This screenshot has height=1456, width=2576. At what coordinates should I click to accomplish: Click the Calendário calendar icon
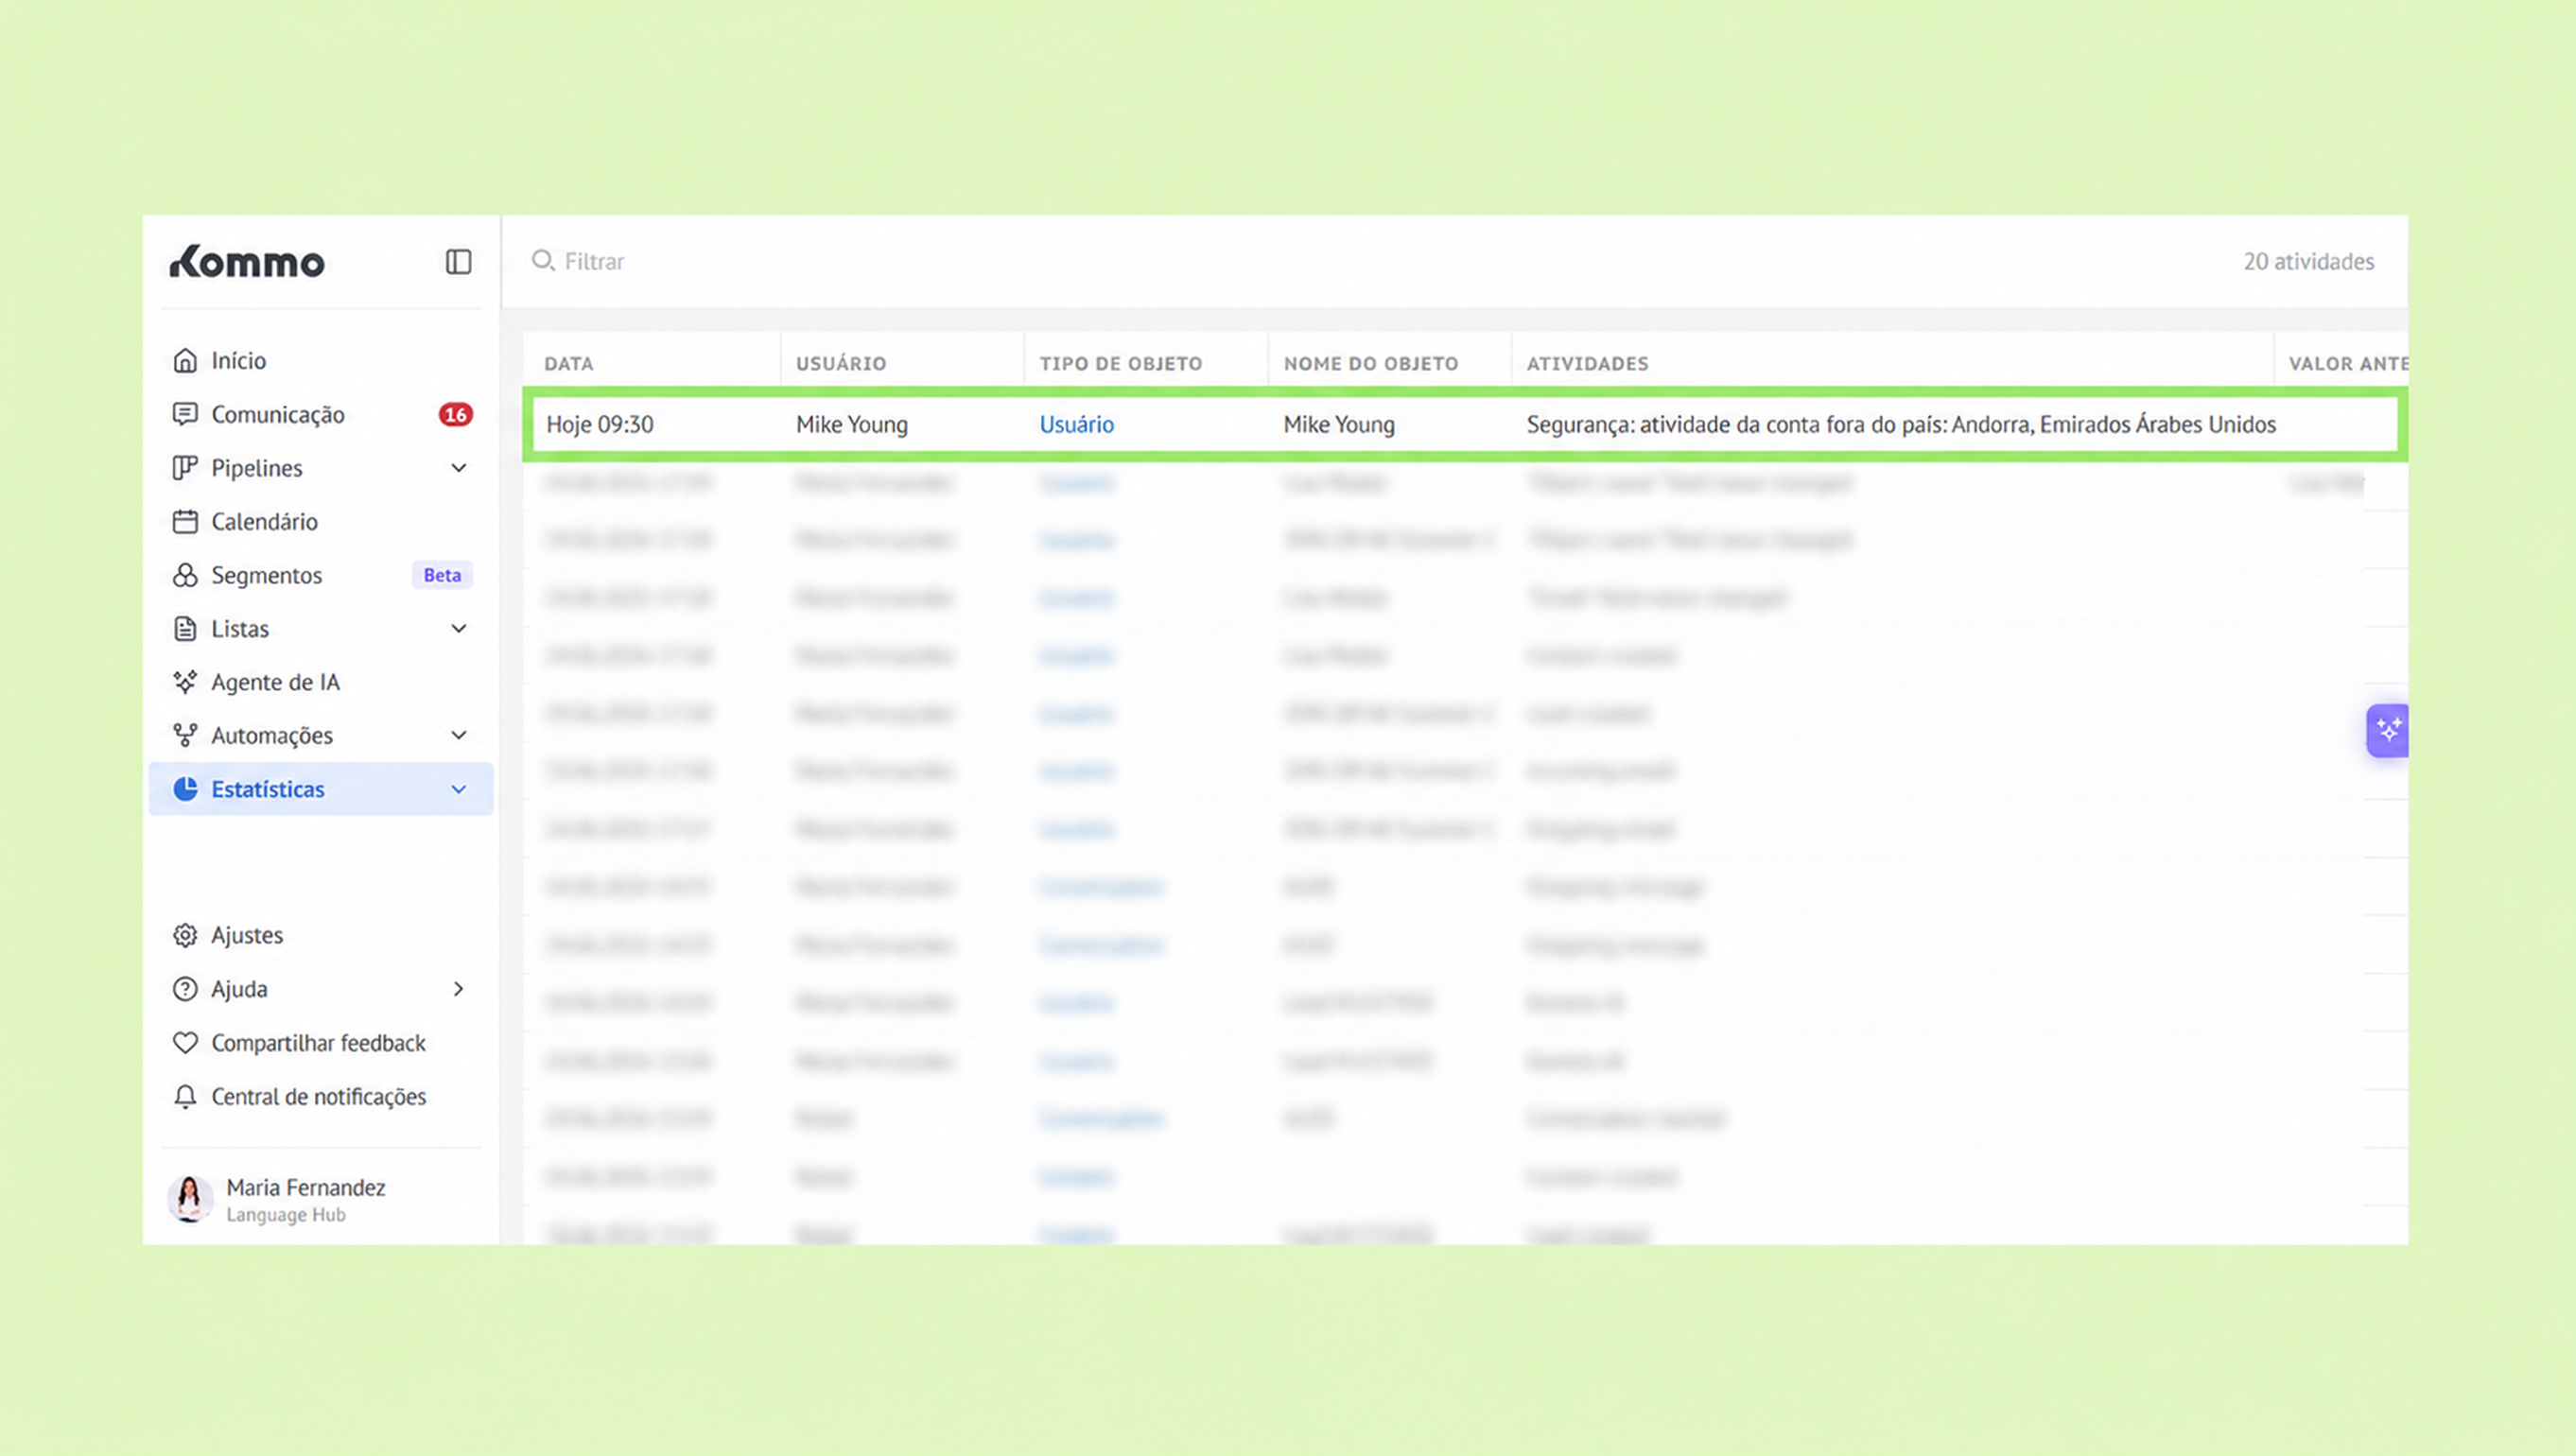tap(185, 521)
